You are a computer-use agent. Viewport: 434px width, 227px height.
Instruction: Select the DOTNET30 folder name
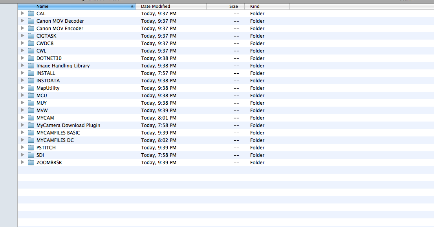click(49, 58)
